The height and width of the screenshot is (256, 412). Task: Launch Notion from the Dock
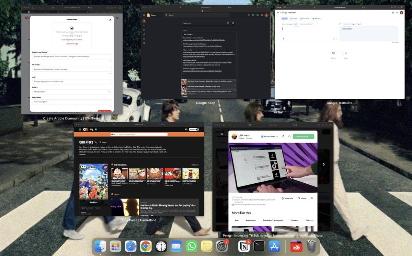tap(244, 246)
